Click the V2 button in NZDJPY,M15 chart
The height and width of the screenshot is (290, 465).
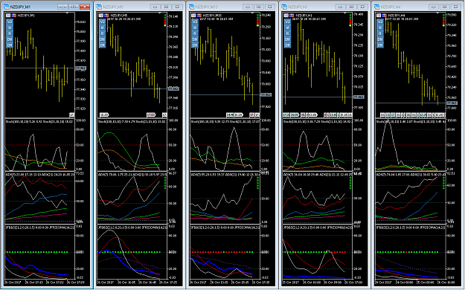195,22
